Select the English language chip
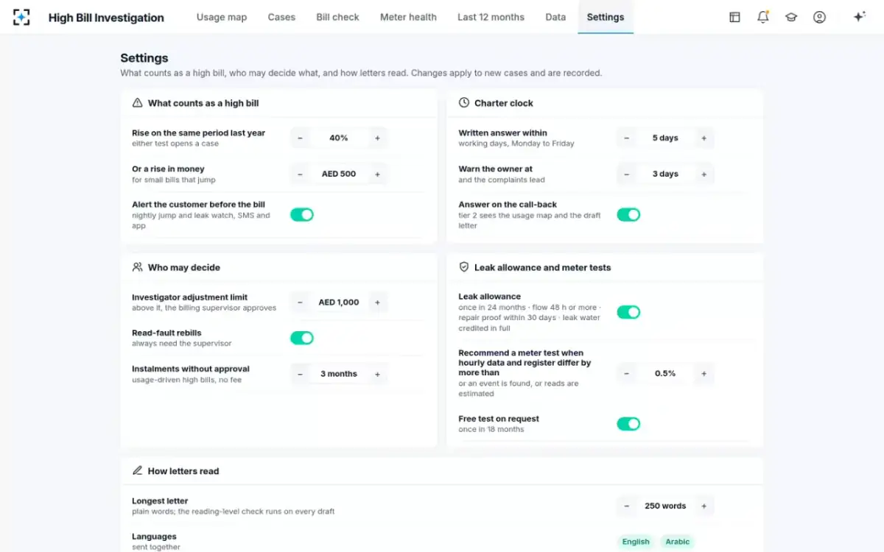 (636, 542)
